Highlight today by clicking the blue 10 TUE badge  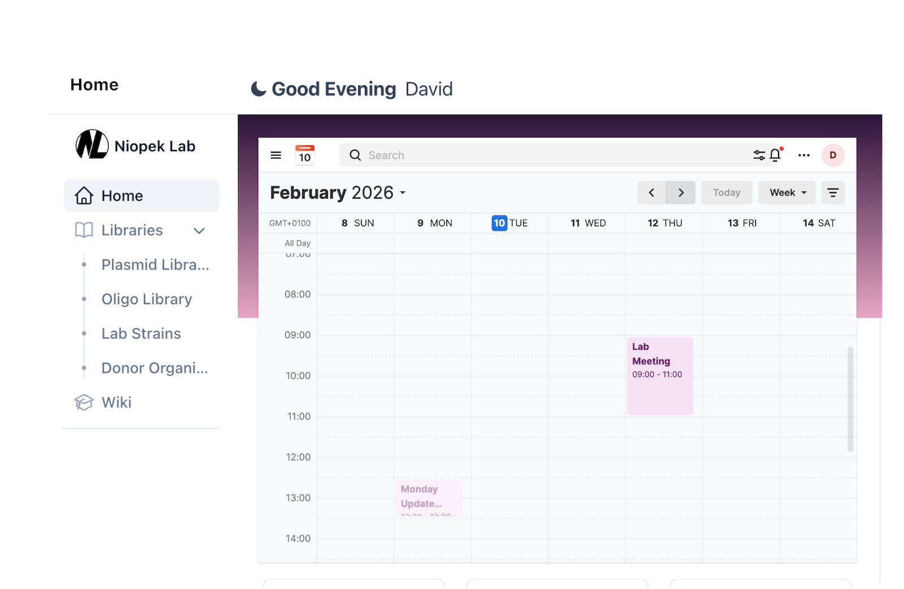point(499,223)
